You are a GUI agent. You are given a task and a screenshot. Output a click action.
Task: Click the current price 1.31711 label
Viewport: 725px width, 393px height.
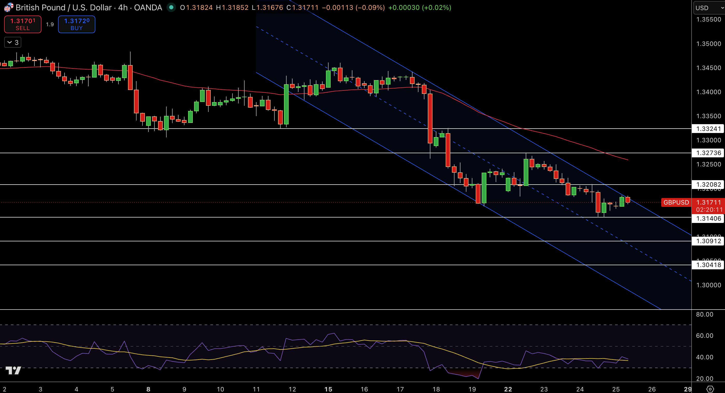coord(708,202)
